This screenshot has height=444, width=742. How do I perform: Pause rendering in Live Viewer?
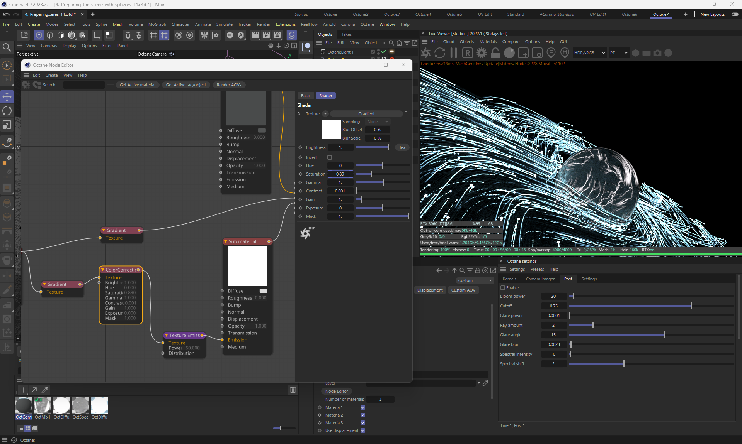coord(454,53)
